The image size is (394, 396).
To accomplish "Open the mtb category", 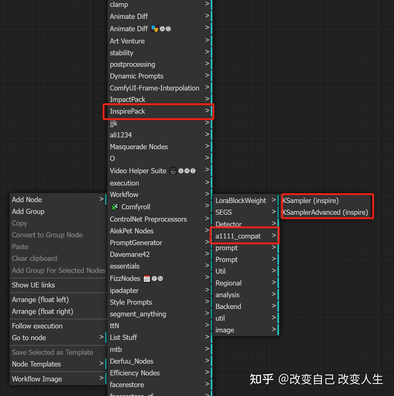I will tap(160, 349).
